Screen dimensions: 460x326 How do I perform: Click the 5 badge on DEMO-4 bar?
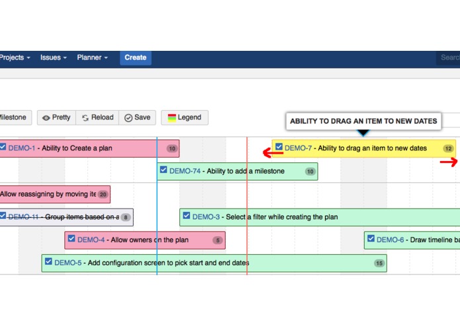coord(218,240)
